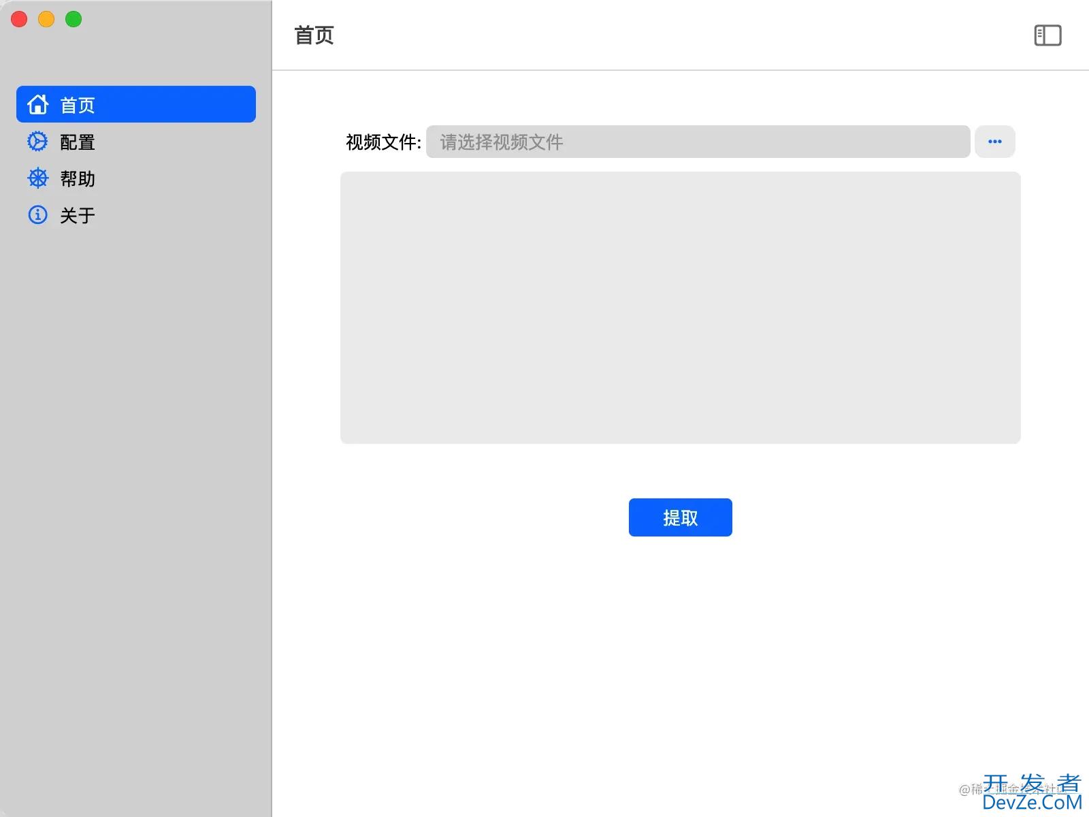Image resolution: width=1089 pixels, height=817 pixels.
Task: Minimize the window with yellow button
Action: pos(46,19)
